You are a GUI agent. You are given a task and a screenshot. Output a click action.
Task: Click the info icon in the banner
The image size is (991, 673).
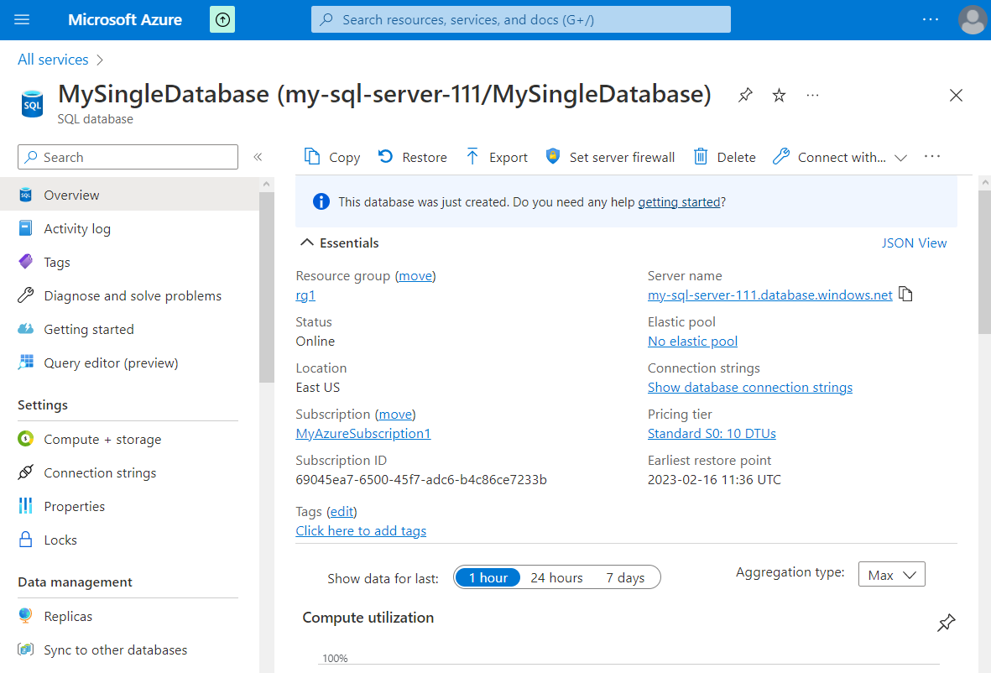[x=321, y=201]
